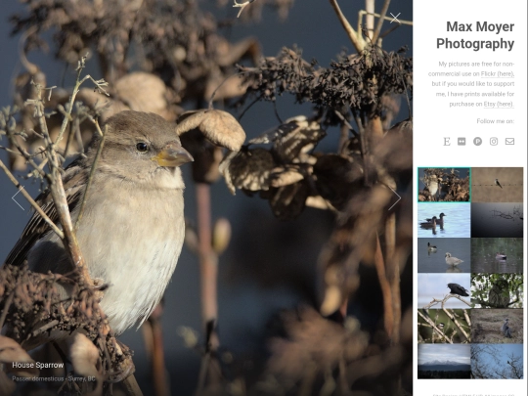The image size is (528, 396).
Task: Open the Instagram social icon
Action: [494, 142]
